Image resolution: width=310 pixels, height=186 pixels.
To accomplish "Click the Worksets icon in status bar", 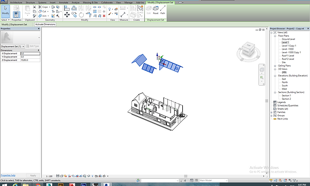I will pyautogui.click(x=138, y=180).
